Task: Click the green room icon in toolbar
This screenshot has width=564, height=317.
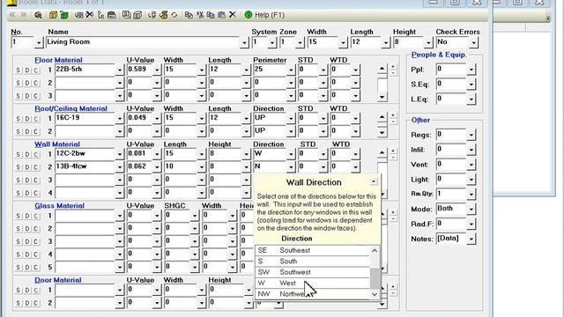Action: 64,15
